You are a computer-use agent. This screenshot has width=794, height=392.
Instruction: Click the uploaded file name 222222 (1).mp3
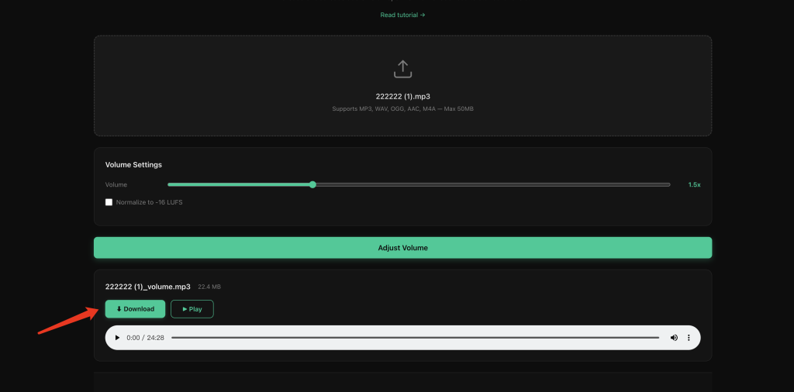402,96
